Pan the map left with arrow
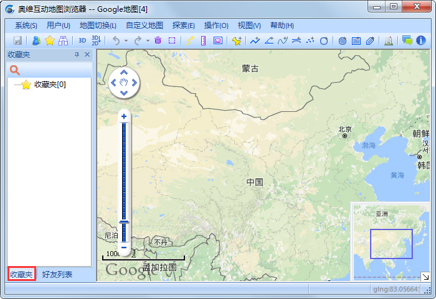 113,83
